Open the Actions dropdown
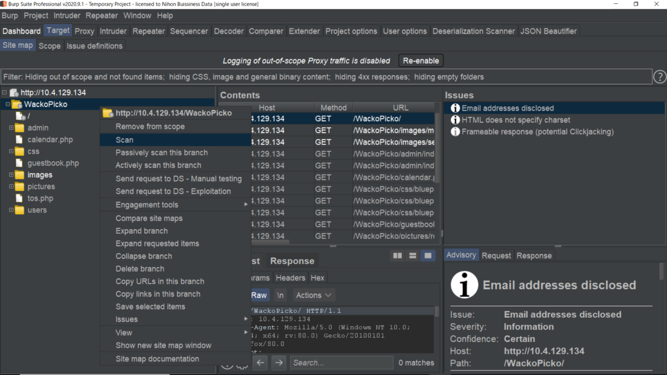Screen dimensions: 667x375 (313, 295)
